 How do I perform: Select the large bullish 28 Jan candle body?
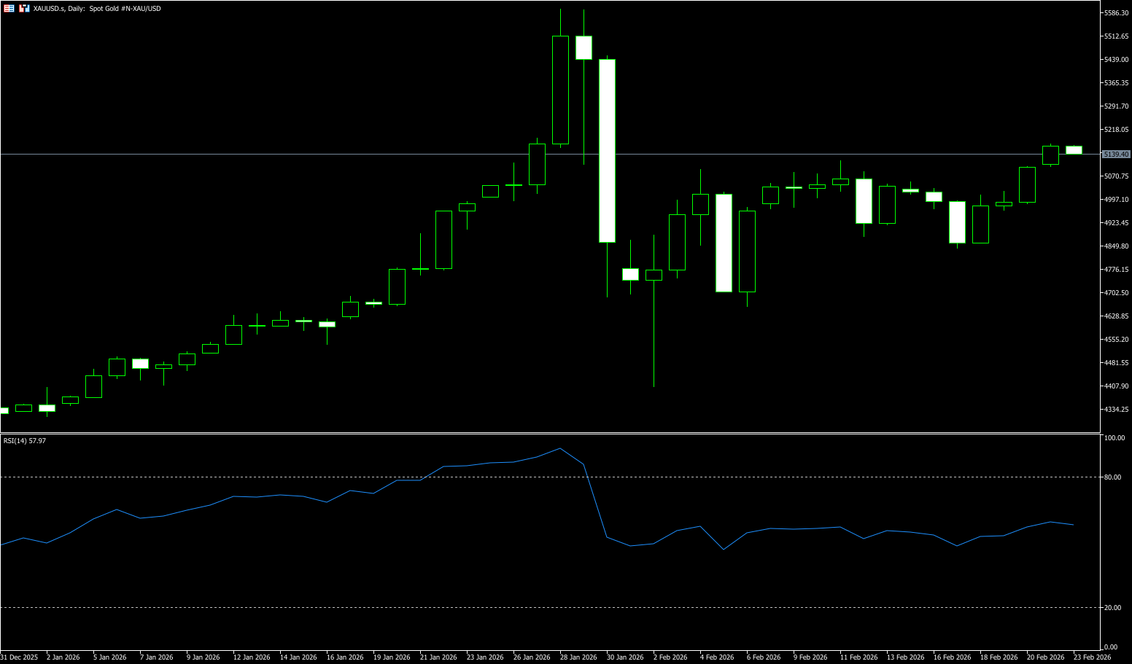pos(560,90)
